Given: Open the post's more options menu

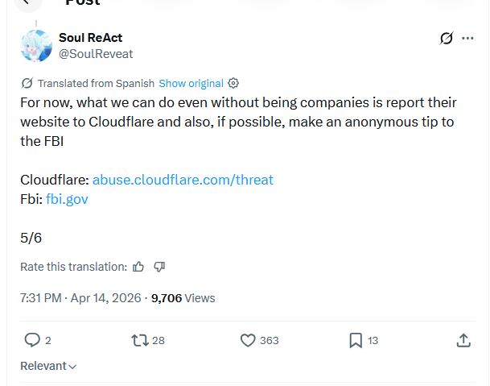Looking at the screenshot, I should point(468,38).
